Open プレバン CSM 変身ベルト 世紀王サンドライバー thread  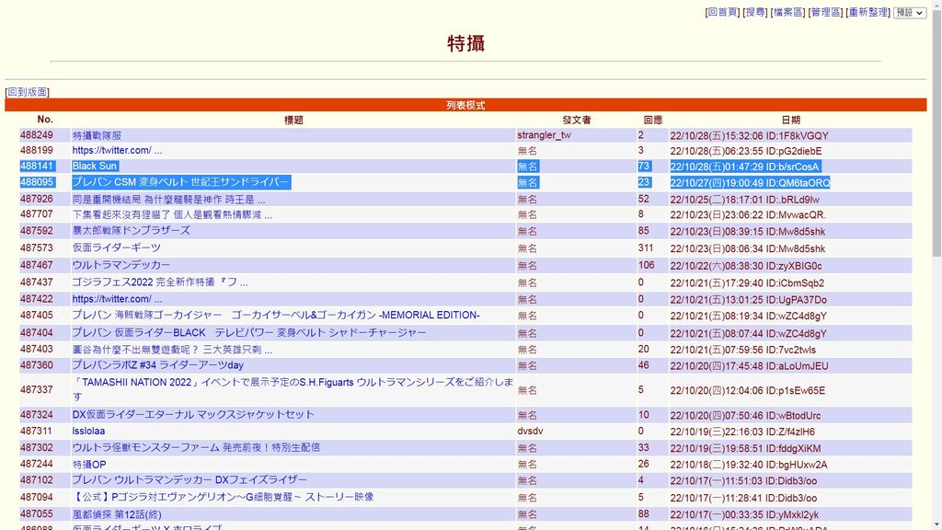tap(181, 182)
